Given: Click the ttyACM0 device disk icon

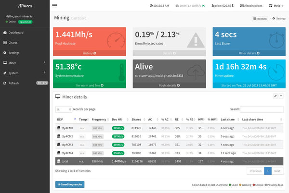Looking at the screenshot, I should pyautogui.click(x=59, y=128).
